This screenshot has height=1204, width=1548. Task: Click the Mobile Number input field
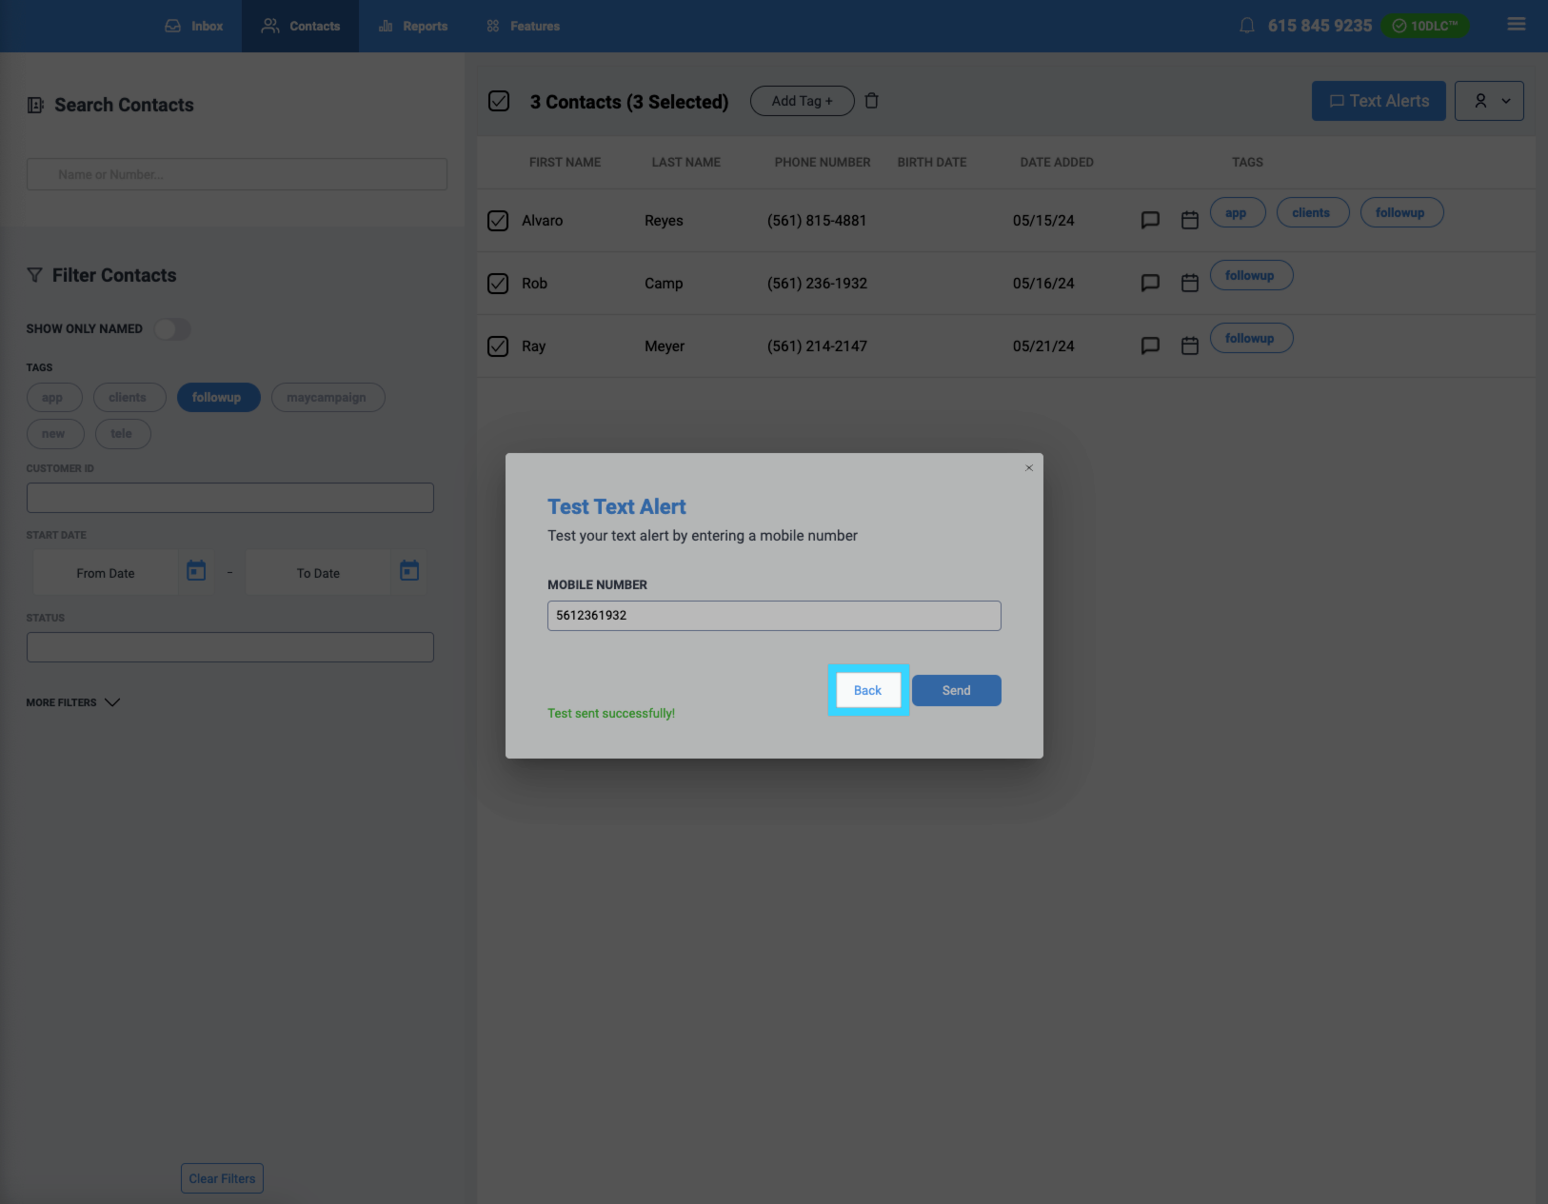773,616
